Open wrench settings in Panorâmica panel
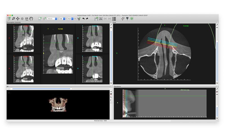Screen dimensions: 225x140 tap(217, 89)
